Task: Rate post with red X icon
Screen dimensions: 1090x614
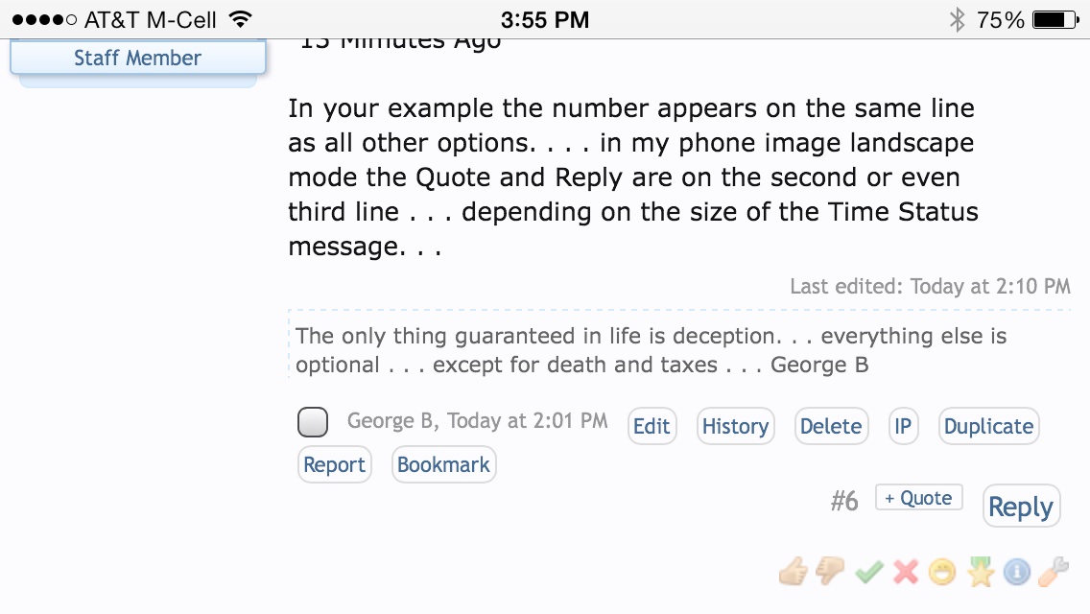Action: (x=906, y=573)
